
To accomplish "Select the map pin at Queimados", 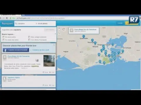I will click(84, 36).
